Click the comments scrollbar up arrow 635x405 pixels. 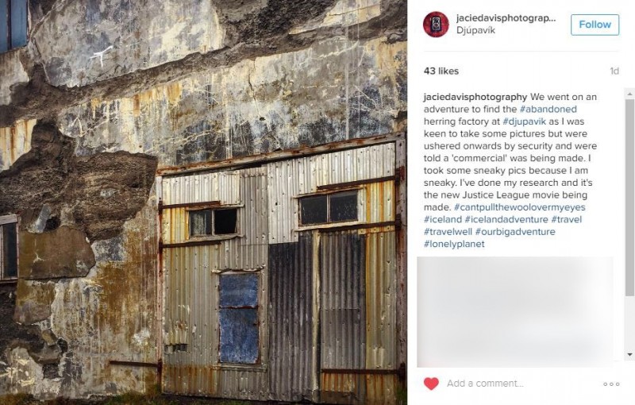tap(629, 94)
